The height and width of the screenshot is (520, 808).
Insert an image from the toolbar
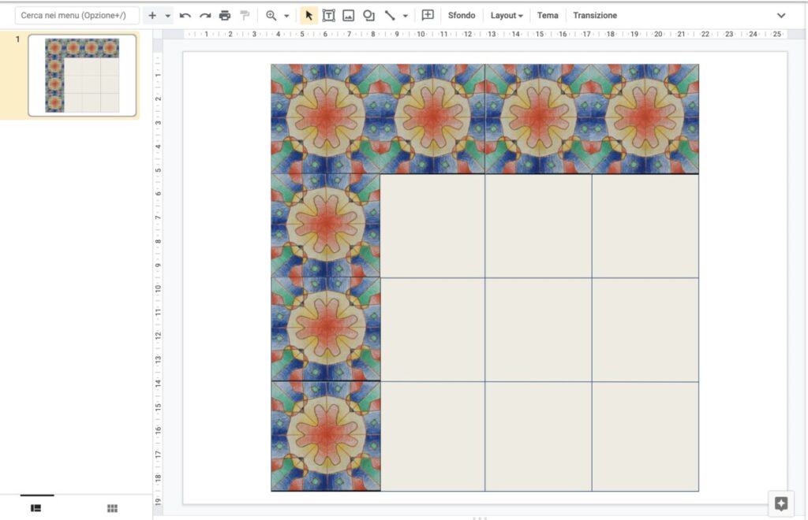[348, 16]
